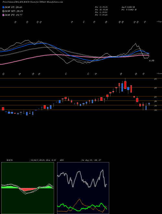This screenshot has height=214, width=162.
Task: Click the 'Pre H: 19.50' high value
Action: point(101,10)
